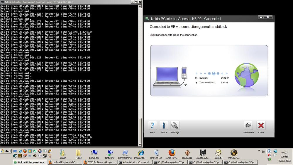Open the labeled Internet E... desktop shortcut
The width and height of the screenshot is (293, 165).
pyautogui.click(x=141, y=154)
